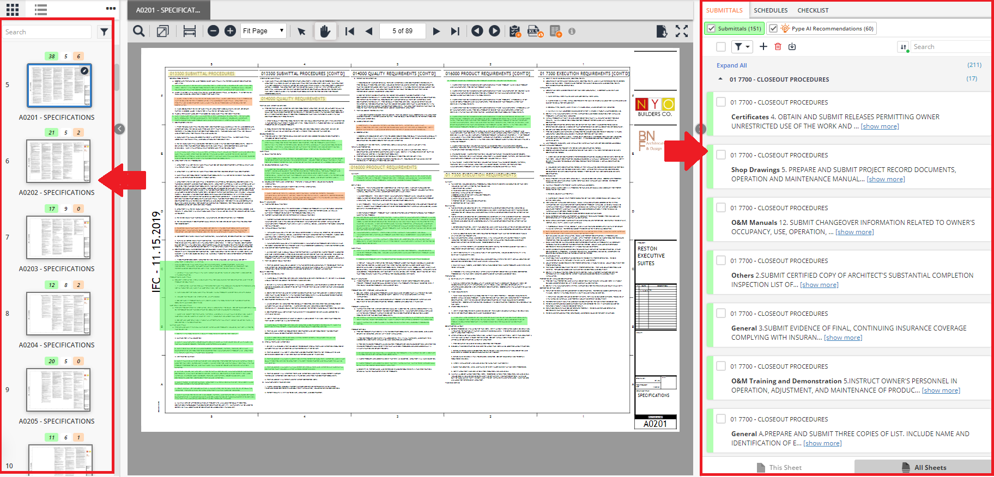Viewport: 994px width, 477px height.
Task: Click the page number field showing 5 of 89
Action: point(402,31)
